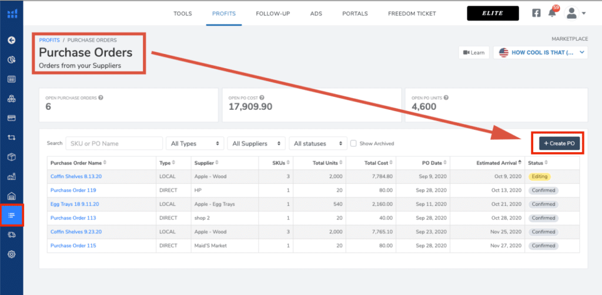Screen dimensions: 602x295
Task: Click the Editing status badge
Action: tap(540, 176)
